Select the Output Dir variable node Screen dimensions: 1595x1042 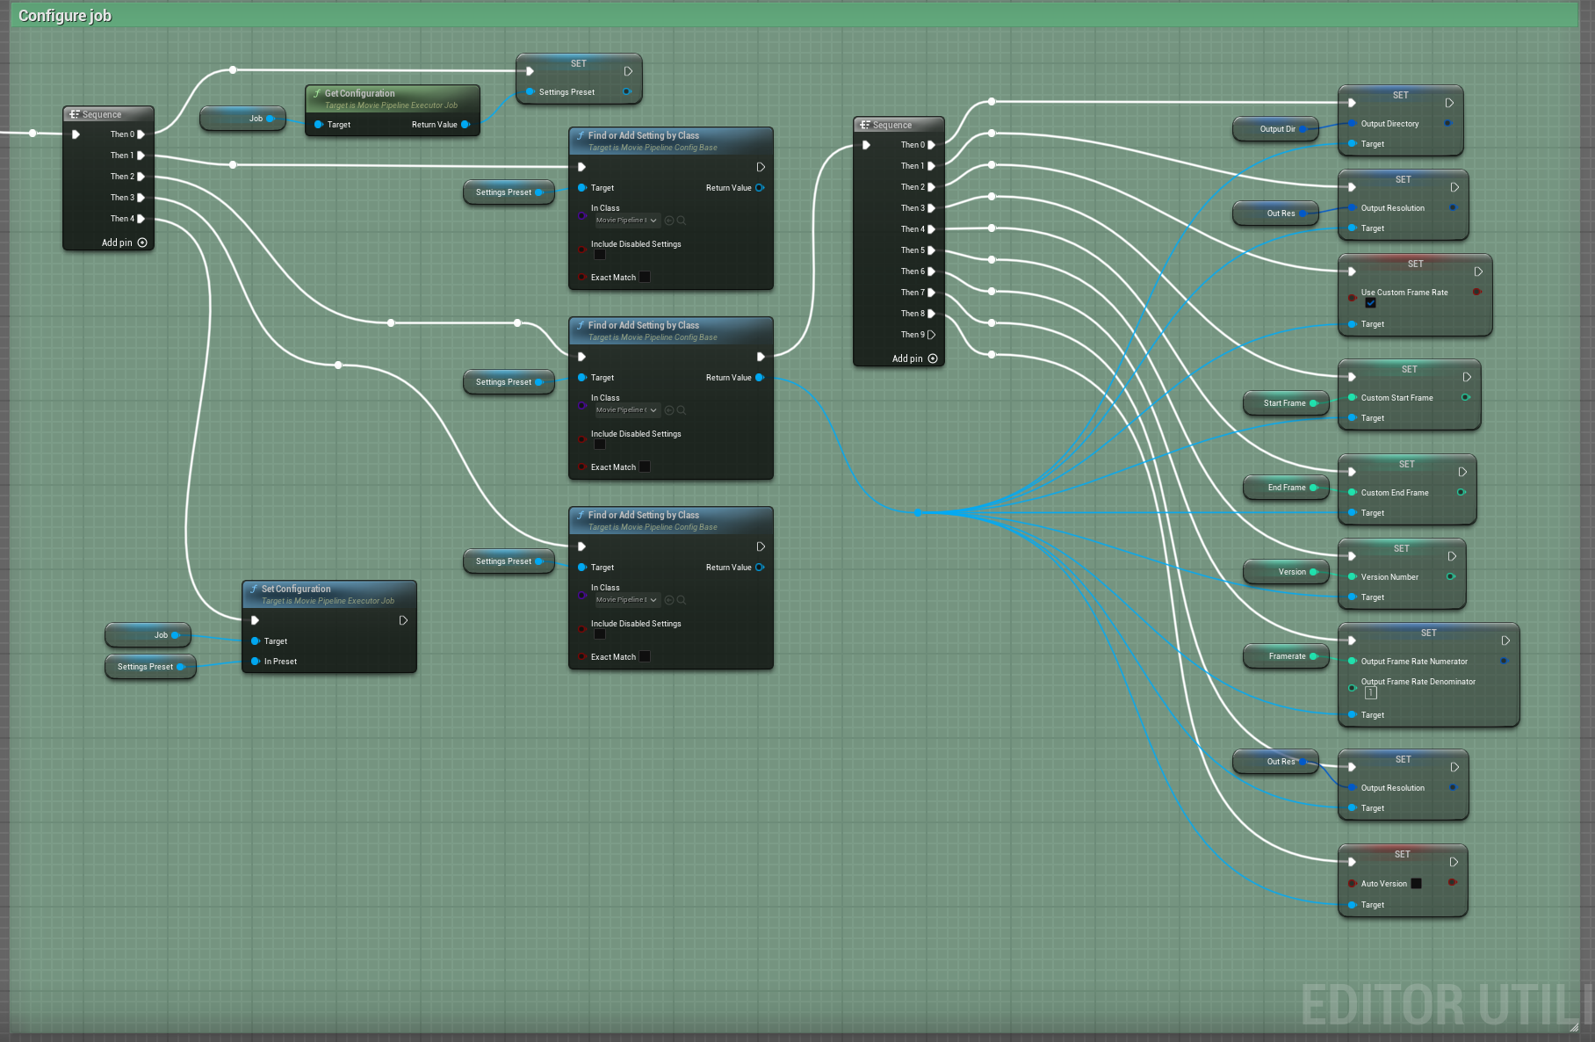click(1276, 129)
